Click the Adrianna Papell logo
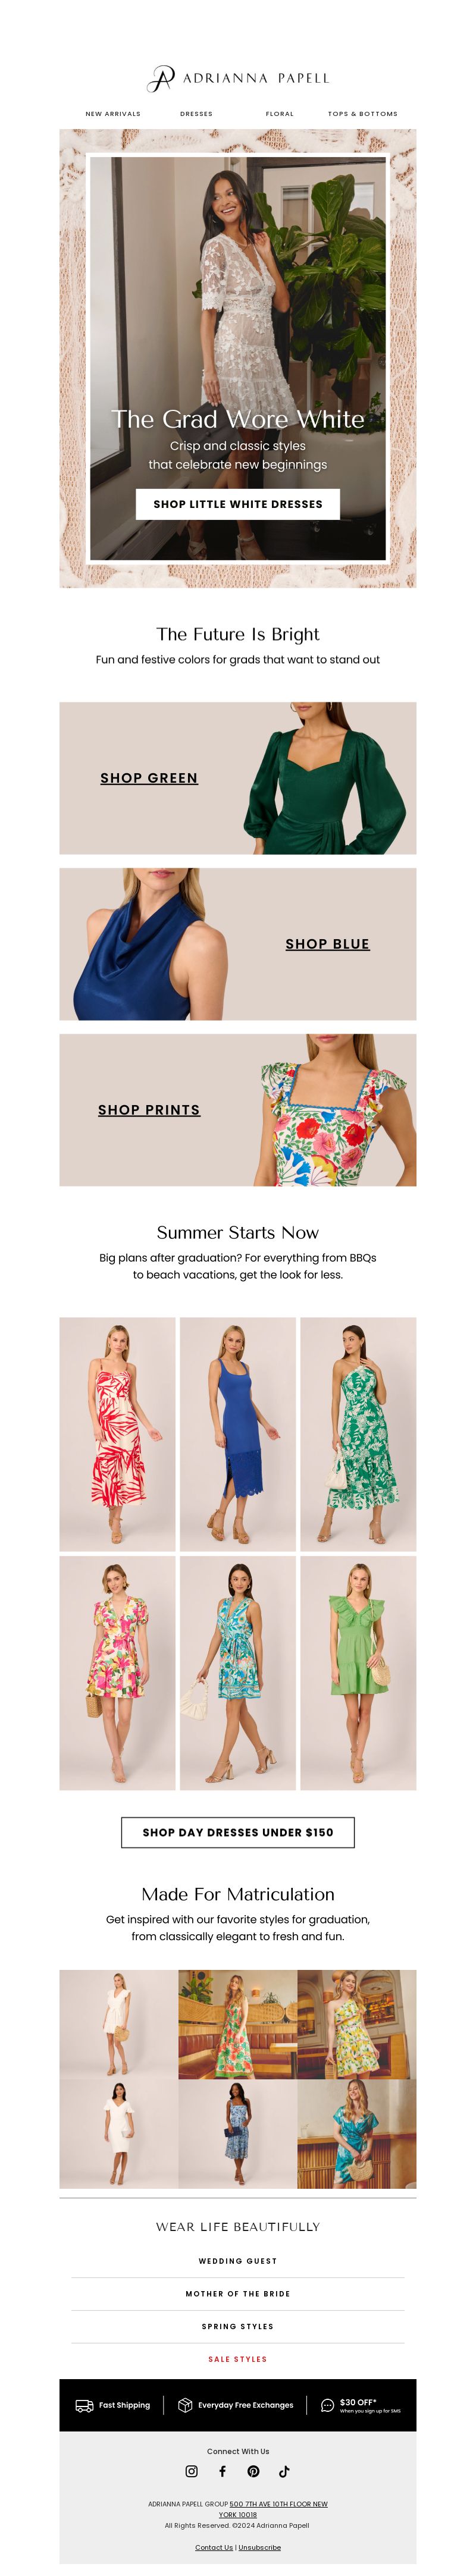Screen dimensions: 476x2576 pyautogui.click(x=238, y=78)
